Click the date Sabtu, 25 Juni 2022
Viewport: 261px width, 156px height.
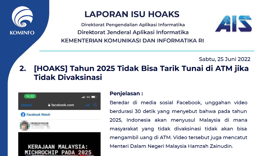pos(225,59)
